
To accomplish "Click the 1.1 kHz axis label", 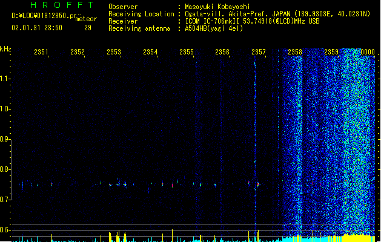I will [5, 79].
